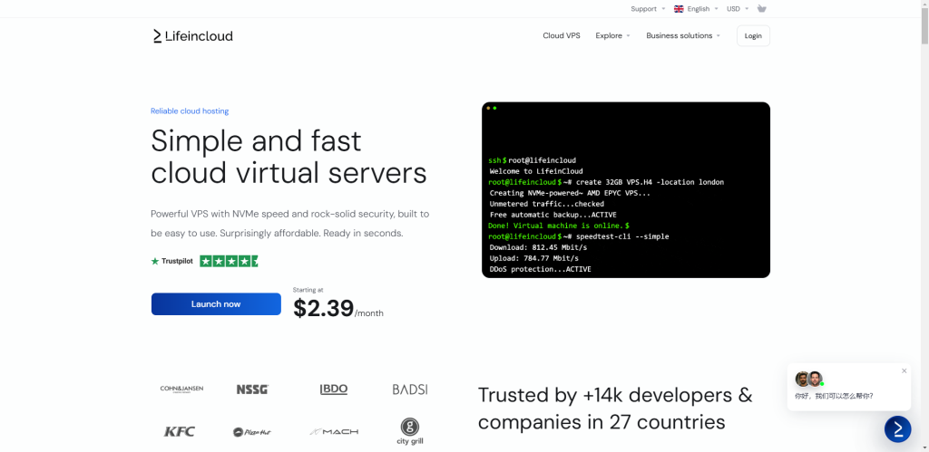Go to Cloud VPS page

(x=562, y=36)
